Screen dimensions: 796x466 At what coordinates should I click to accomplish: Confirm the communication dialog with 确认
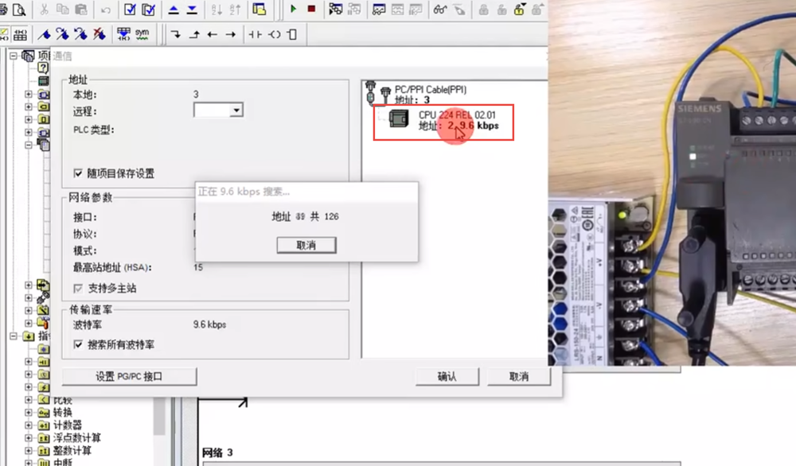pyautogui.click(x=447, y=377)
